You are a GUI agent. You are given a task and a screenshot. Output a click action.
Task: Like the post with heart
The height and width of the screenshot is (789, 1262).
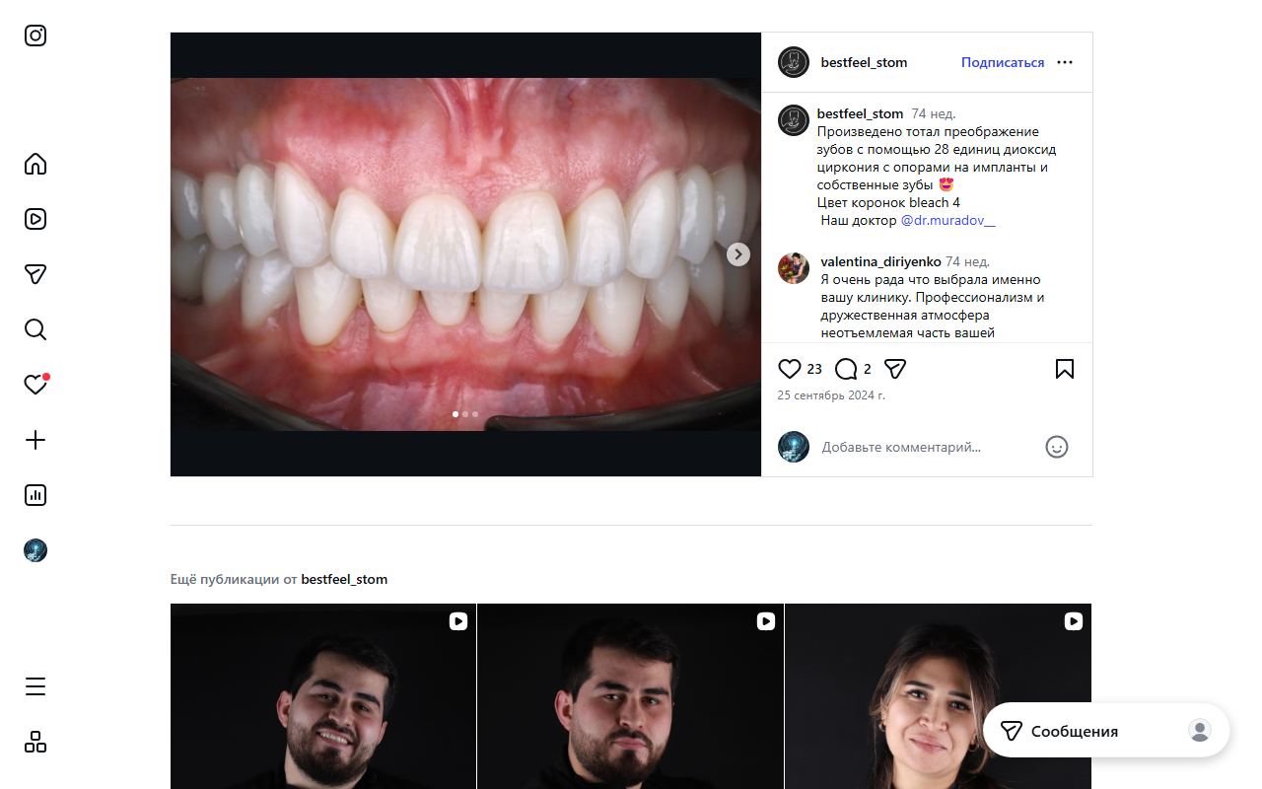[x=790, y=369]
